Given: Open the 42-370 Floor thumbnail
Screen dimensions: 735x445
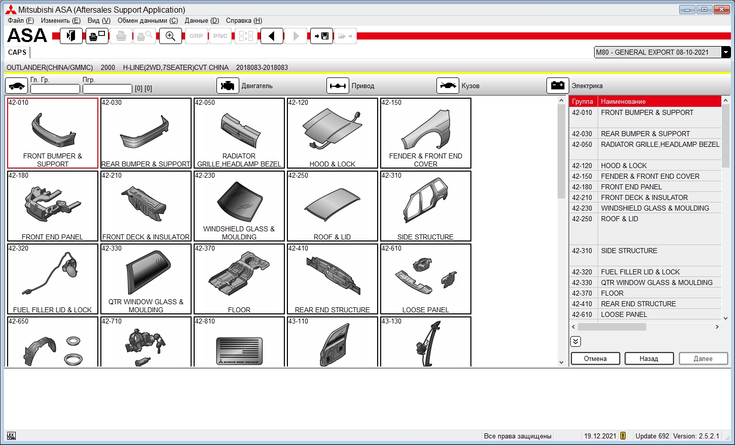Looking at the screenshot, I should [x=239, y=279].
